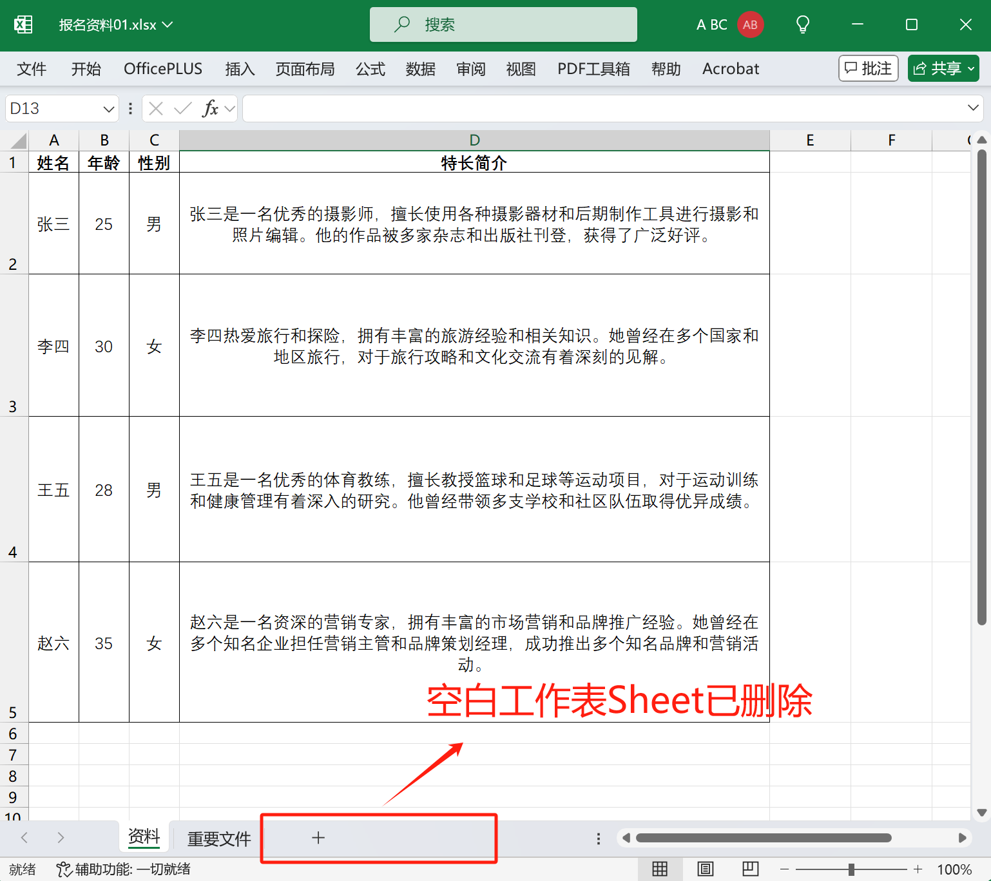The height and width of the screenshot is (881, 991).
Task: Select the age cell showing 35
Action: (104, 642)
